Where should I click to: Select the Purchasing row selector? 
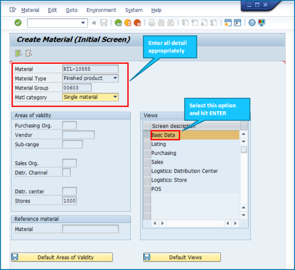tap(147, 153)
